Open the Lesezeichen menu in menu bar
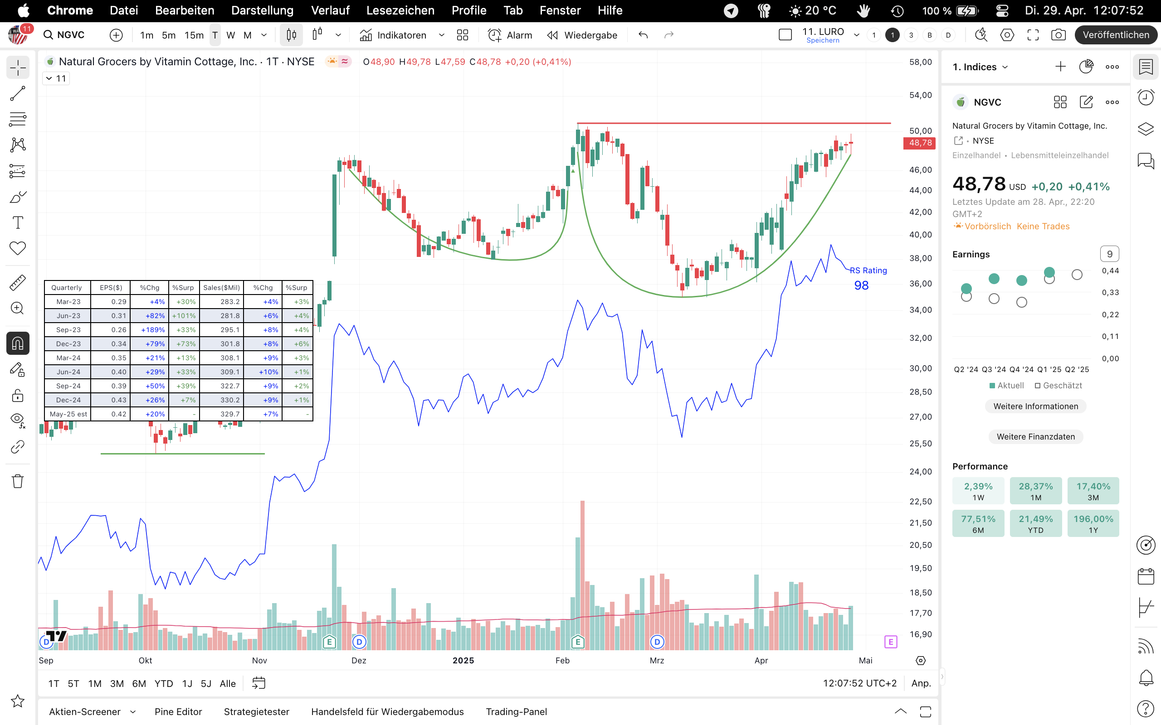This screenshot has height=725, width=1161. [400, 10]
